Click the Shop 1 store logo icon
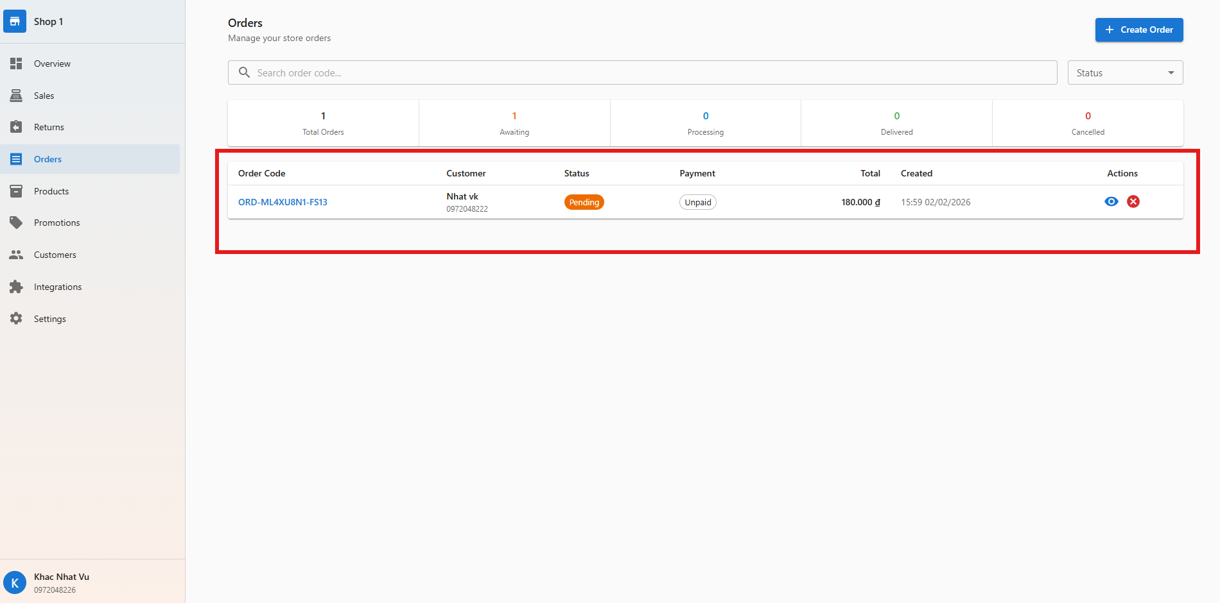 point(15,21)
